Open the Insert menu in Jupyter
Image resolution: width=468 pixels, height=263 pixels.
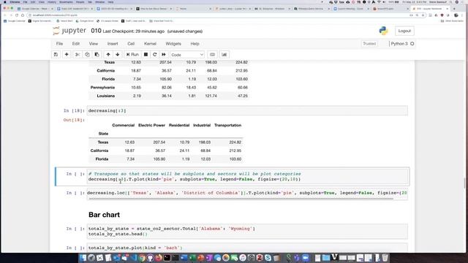tap(113, 44)
